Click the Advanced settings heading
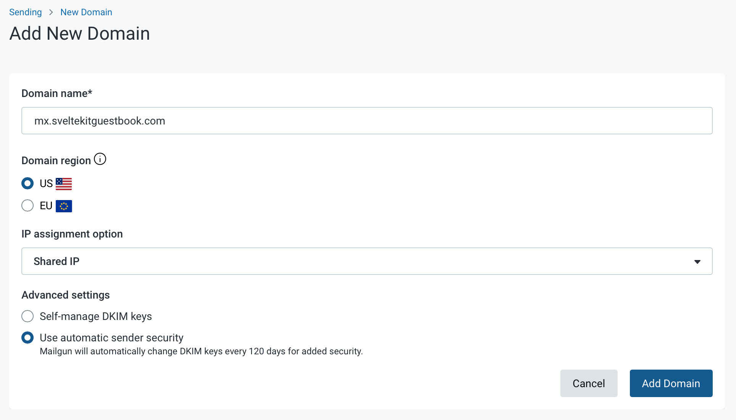This screenshot has height=420, width=736. [x=65, y=295]
